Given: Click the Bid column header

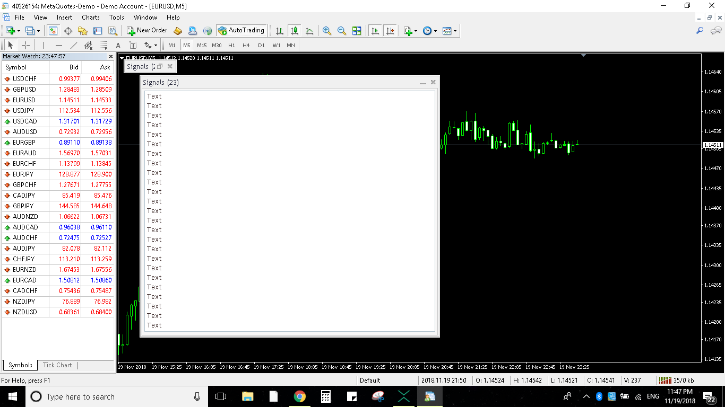Looking at the screenshot, I should coord(65,67).
